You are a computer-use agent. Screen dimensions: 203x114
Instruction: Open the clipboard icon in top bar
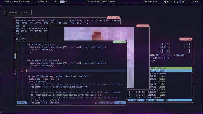[195, 2]
